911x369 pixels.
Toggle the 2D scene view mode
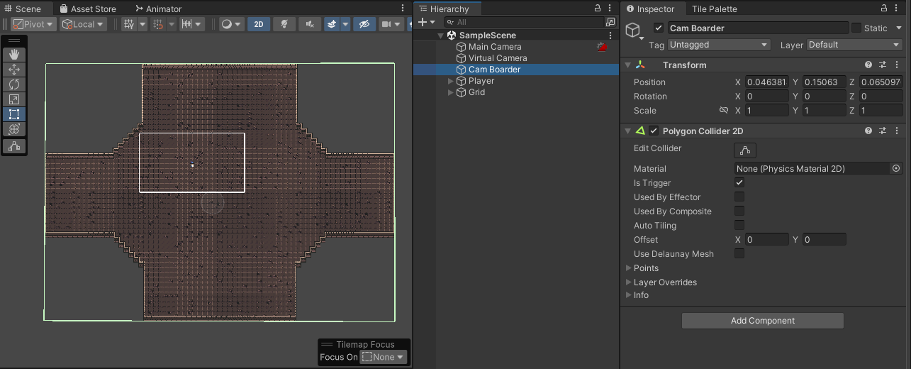click(259, 24)
